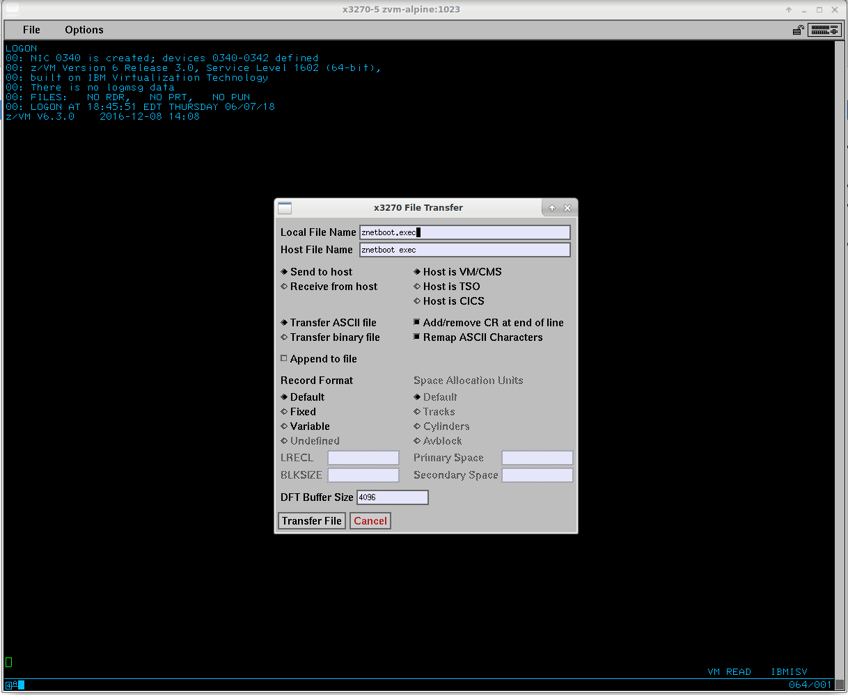The height and width of the screenshot is (695, 848).
Task: Click the padlock icon in menu bar
Action: pos(798,30)
